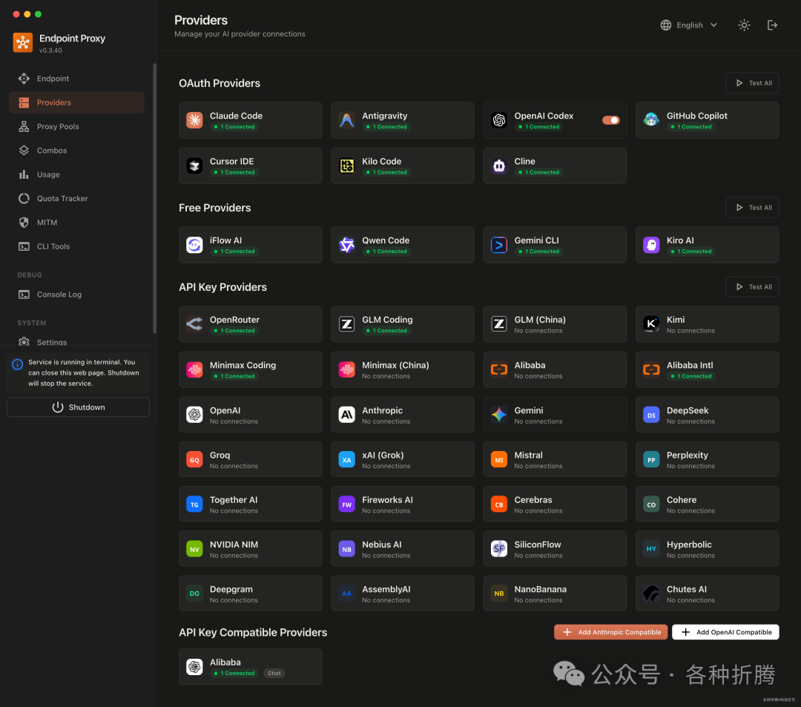This screenshot has height=707, width=801.
Task: Open the xAI (Grok) provider card
Action: 403,459
